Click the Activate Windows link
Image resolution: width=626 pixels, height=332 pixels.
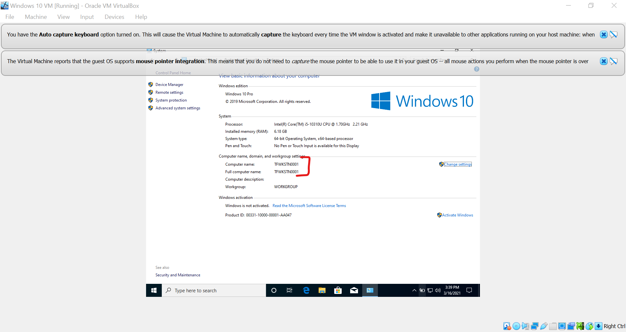457,215
